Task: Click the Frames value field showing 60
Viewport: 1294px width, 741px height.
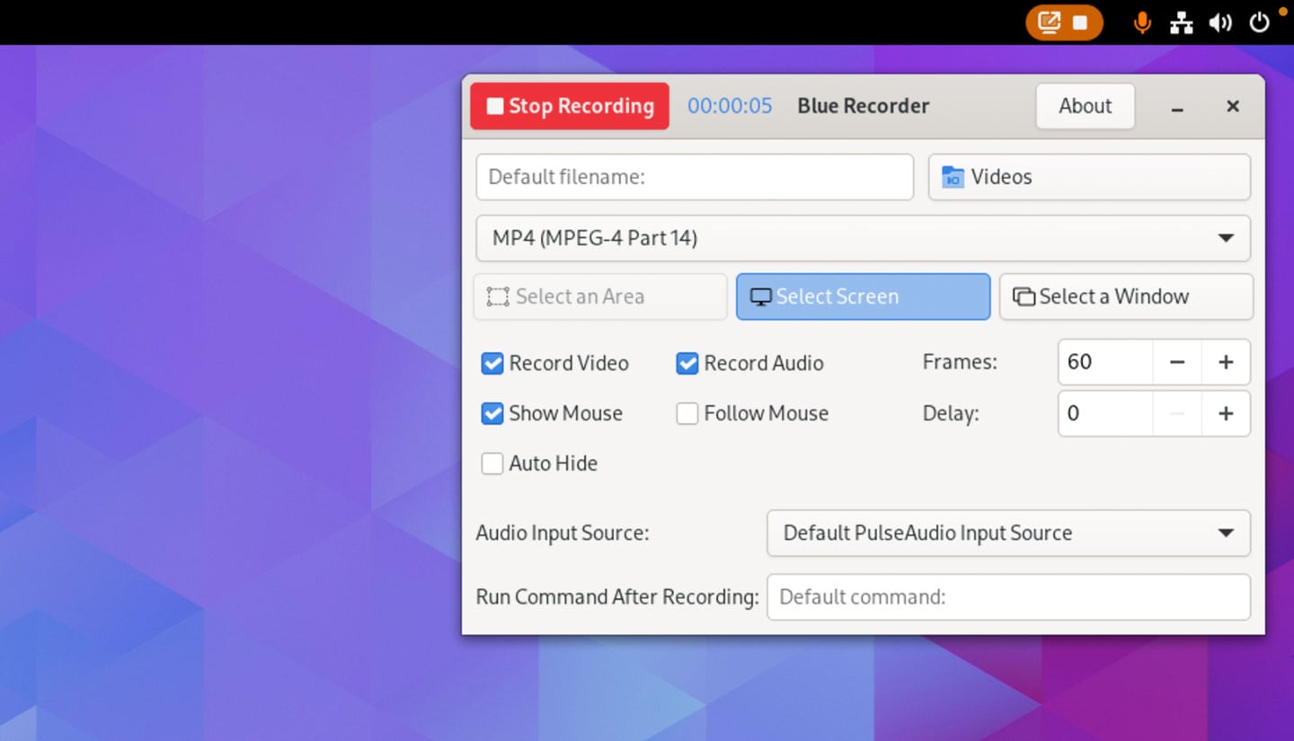Action: (x=1105, y=362)
